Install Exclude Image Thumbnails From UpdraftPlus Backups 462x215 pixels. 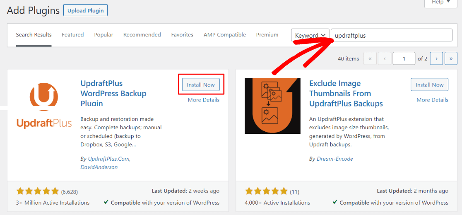click(x=430, y=85)
